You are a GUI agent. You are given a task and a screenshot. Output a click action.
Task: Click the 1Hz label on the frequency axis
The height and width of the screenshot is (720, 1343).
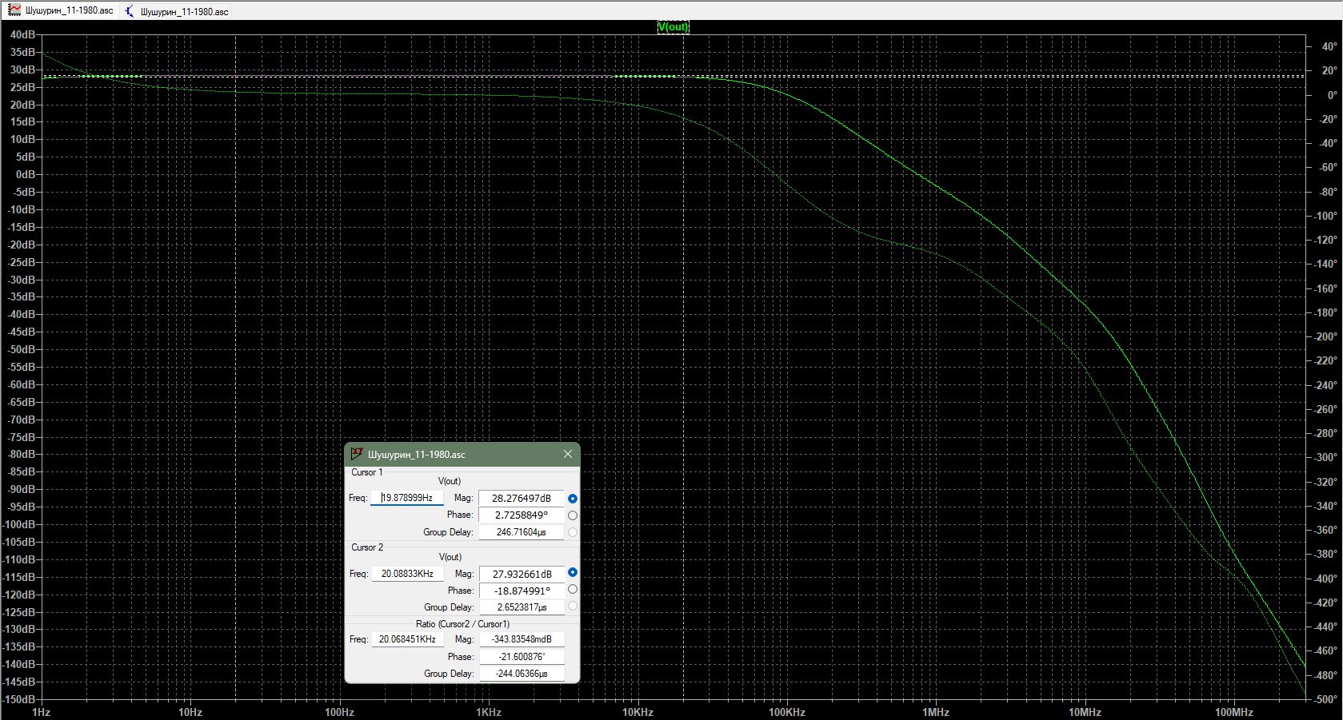[x=41, y=712]
